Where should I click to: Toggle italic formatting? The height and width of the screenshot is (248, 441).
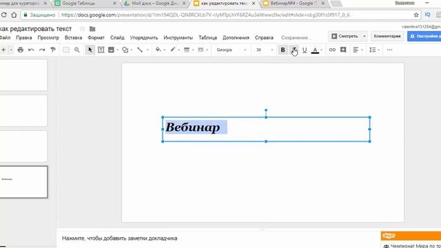click(x=294, y=50)
